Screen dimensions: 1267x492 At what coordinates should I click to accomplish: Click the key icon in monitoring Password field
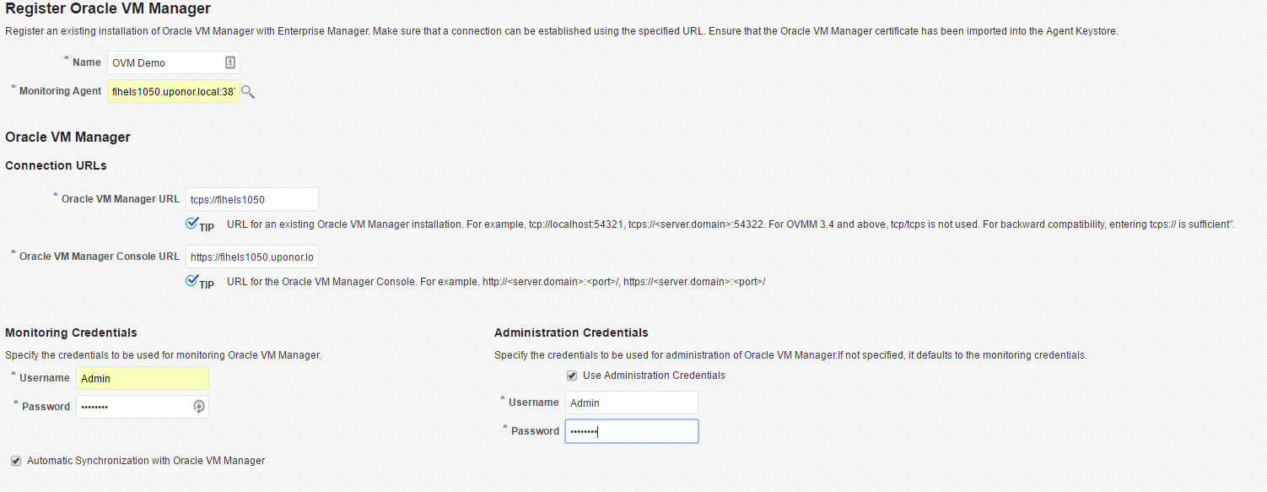pyautogui.click(x=198, y=407)
